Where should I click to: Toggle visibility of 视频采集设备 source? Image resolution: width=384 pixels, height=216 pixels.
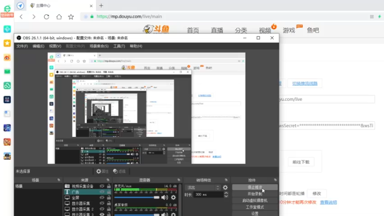pos(102,186)
